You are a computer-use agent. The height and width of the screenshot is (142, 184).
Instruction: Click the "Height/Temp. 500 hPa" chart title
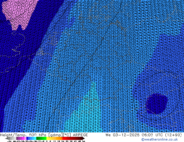tap(22, 135)
